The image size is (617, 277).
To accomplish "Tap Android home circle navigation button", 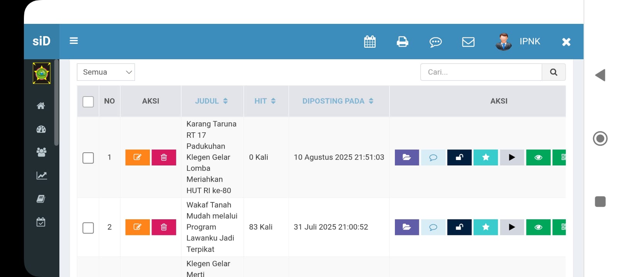I will (600, 138).
